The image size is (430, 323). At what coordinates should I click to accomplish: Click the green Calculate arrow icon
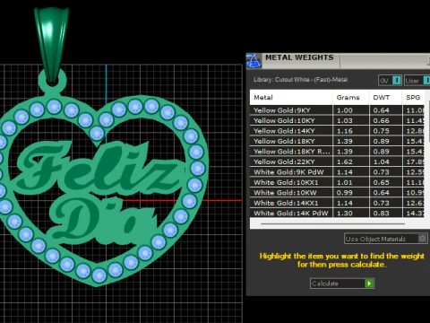click(369, 284)
